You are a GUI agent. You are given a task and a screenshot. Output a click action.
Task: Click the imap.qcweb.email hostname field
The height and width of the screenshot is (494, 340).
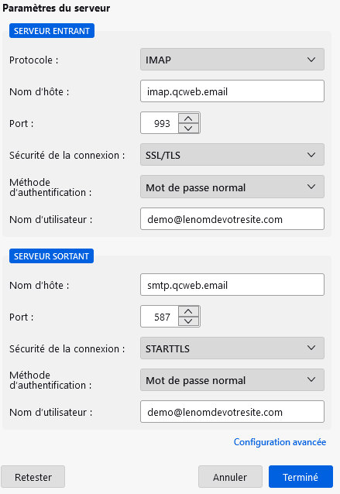click(232, 91)
